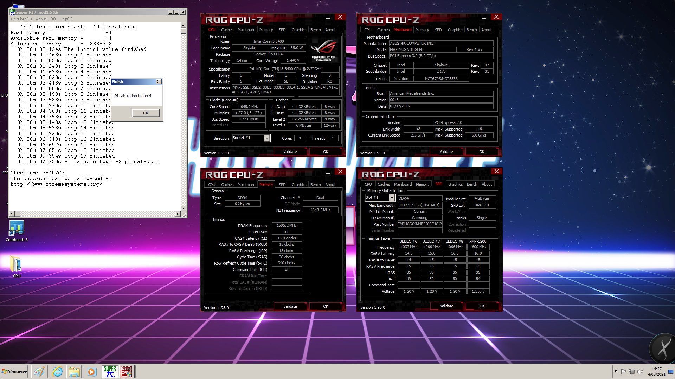Expand the Slot #1 memory slot dropdown
Image resolution: width=675 pixels, height=379 pixels.
pyautogui.click(x=392, y=198)
